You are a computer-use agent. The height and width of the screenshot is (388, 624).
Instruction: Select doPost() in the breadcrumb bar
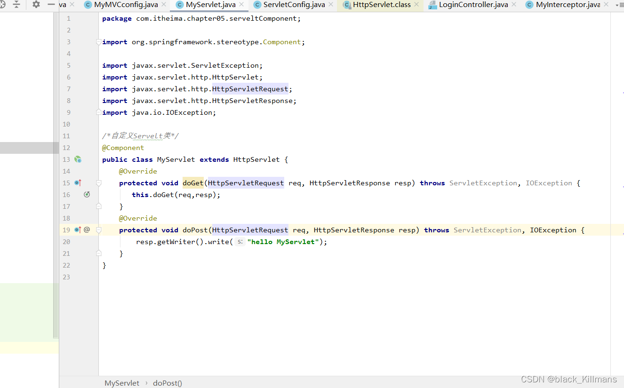[x=167, y=383]
